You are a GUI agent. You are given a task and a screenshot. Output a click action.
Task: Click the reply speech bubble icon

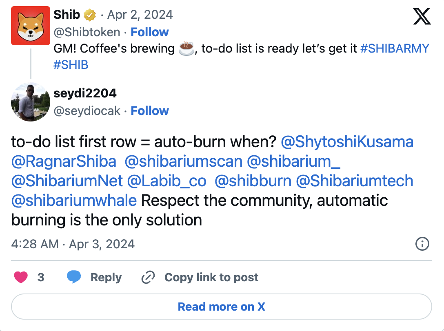pos(73,277)
